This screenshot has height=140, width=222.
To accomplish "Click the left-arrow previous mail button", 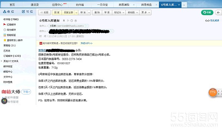I will tap(219, 12).
